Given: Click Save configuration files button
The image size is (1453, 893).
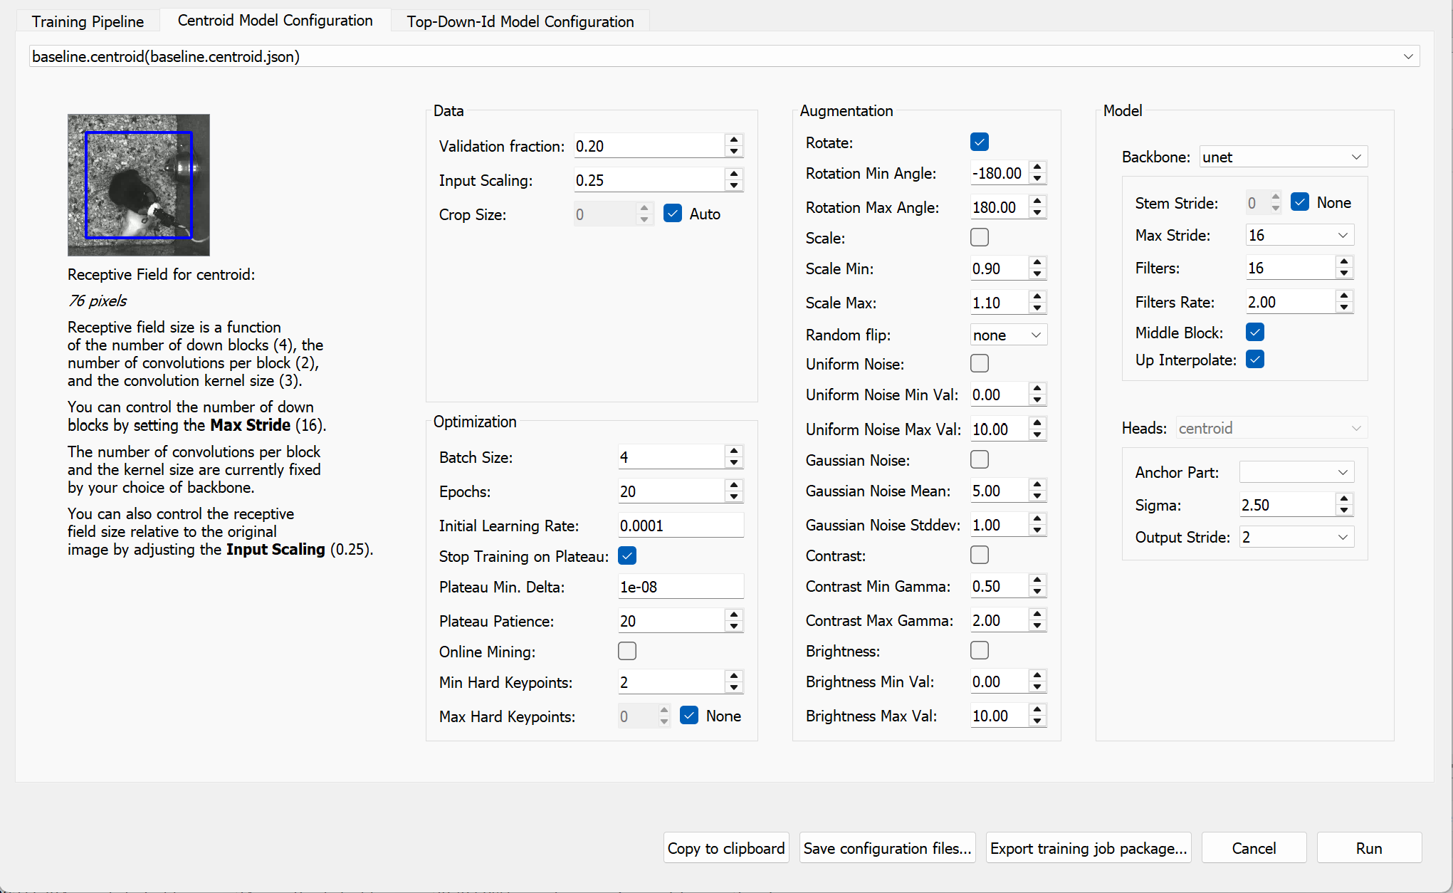Looking at the screenshot, I should coord(887,848).
